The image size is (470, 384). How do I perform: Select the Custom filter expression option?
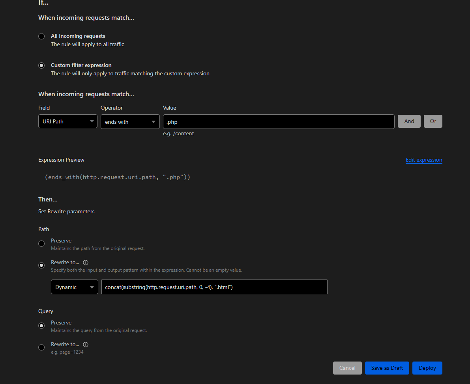[41, 65]
